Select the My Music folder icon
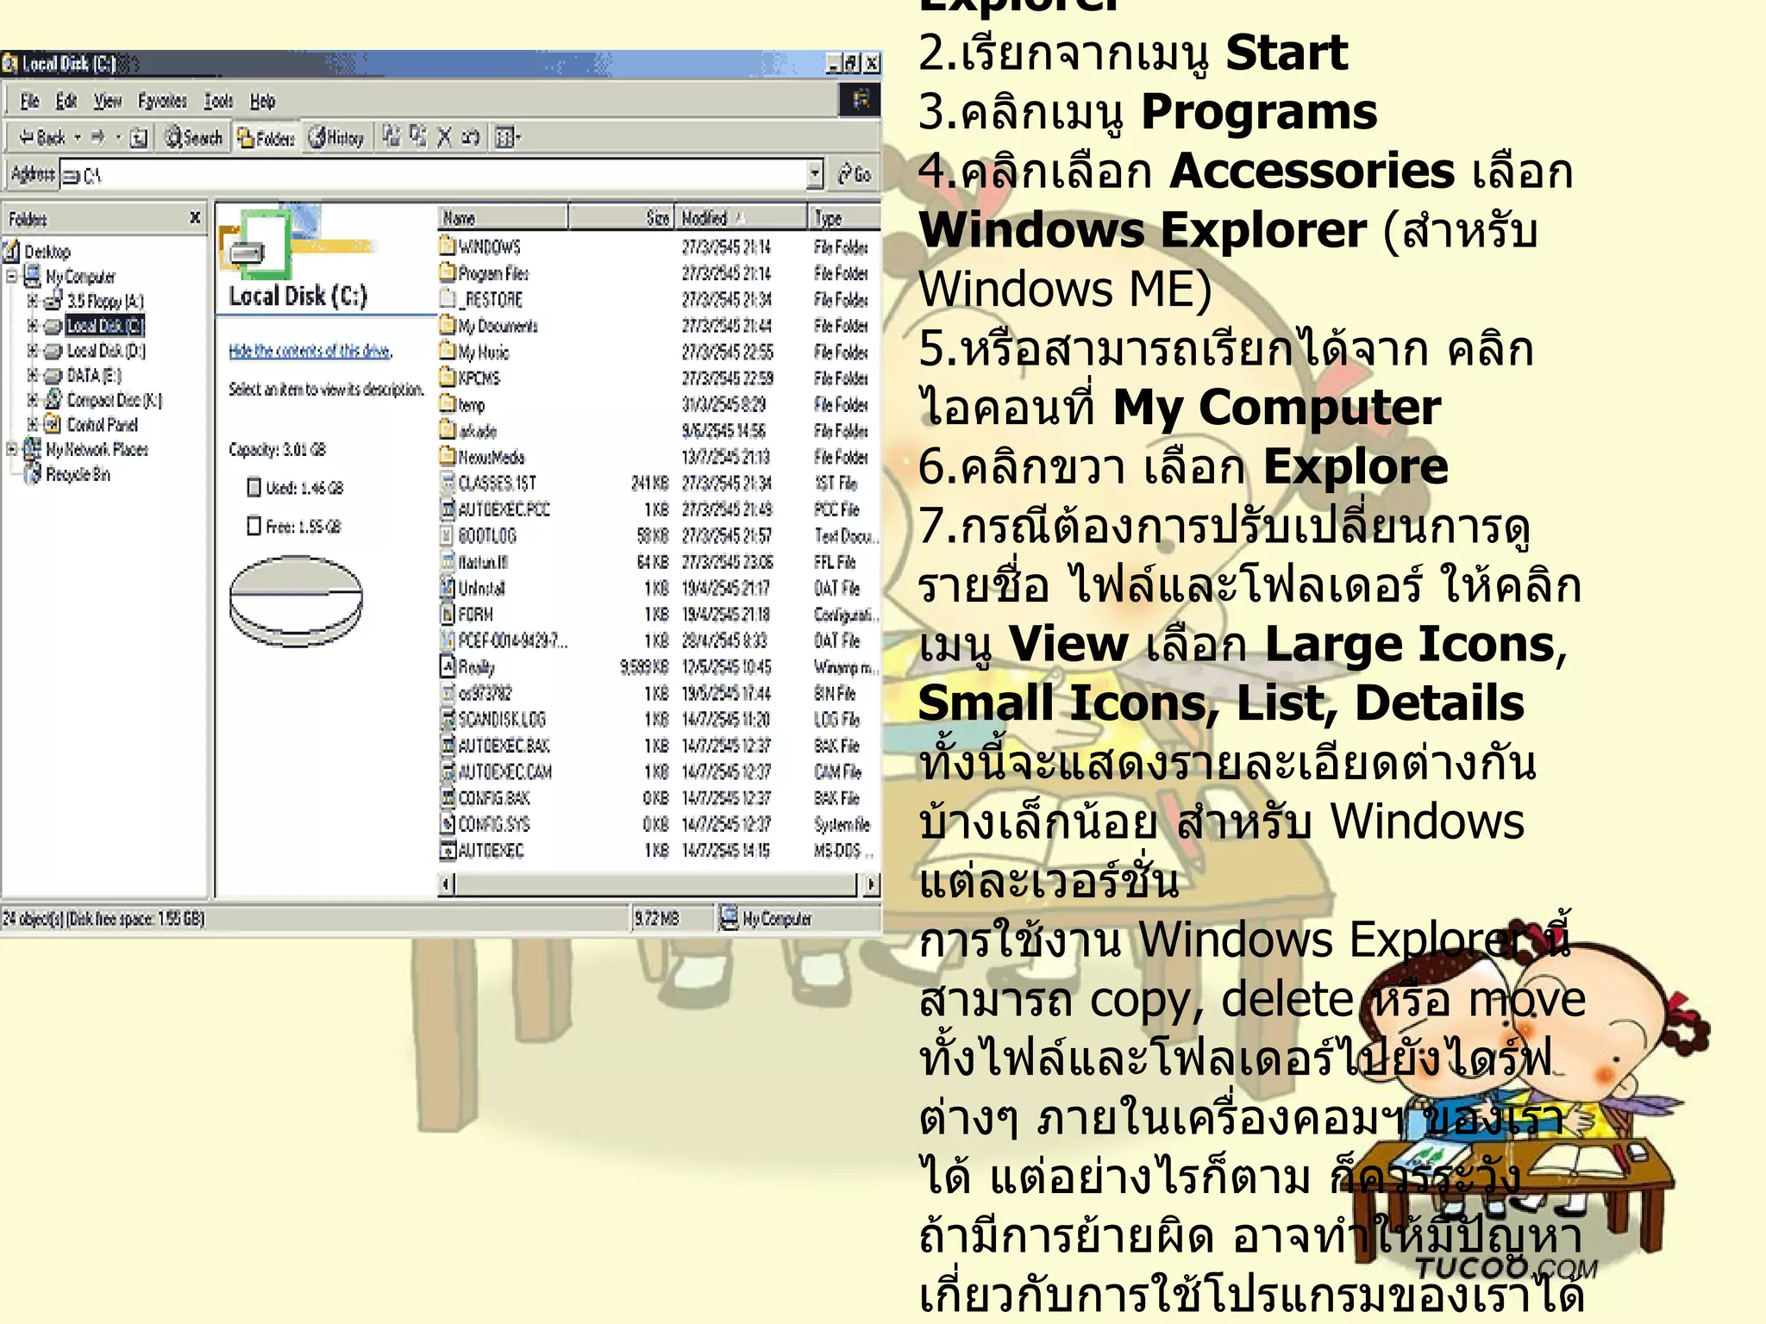Image resolution: width=1766 pixels, height=1324 pixels. pos(448,351)
